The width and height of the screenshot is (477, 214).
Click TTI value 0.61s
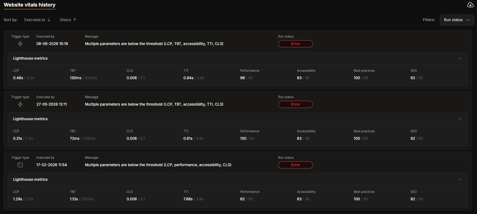188,139
